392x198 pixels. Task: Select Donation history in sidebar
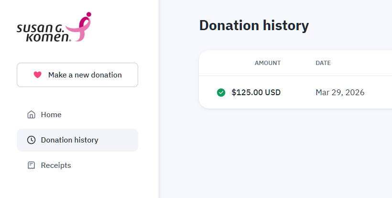[69, 140]
